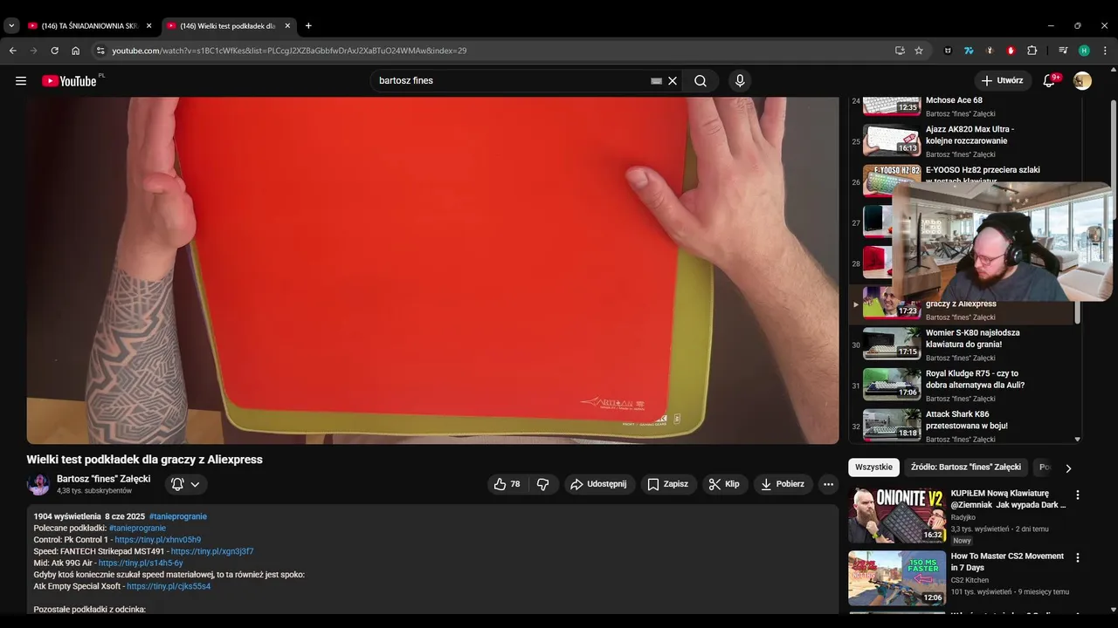The width and height of the screenshot is (1118, 628).
Task: Open YouTube notifications bell
Action: tap(1049, 81)
